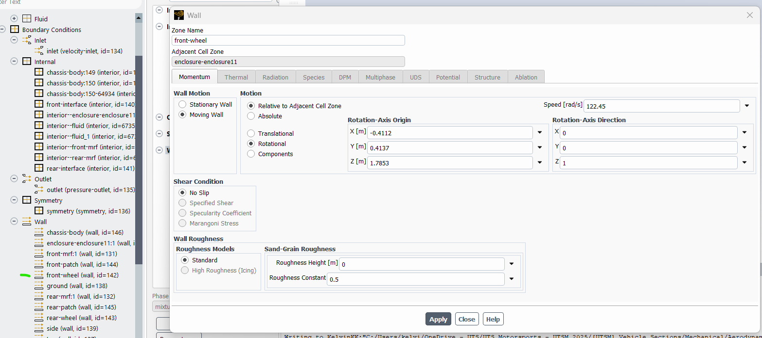762x338 pixels.
Task: Select Components motion type
Action: (x=251, y=154)
